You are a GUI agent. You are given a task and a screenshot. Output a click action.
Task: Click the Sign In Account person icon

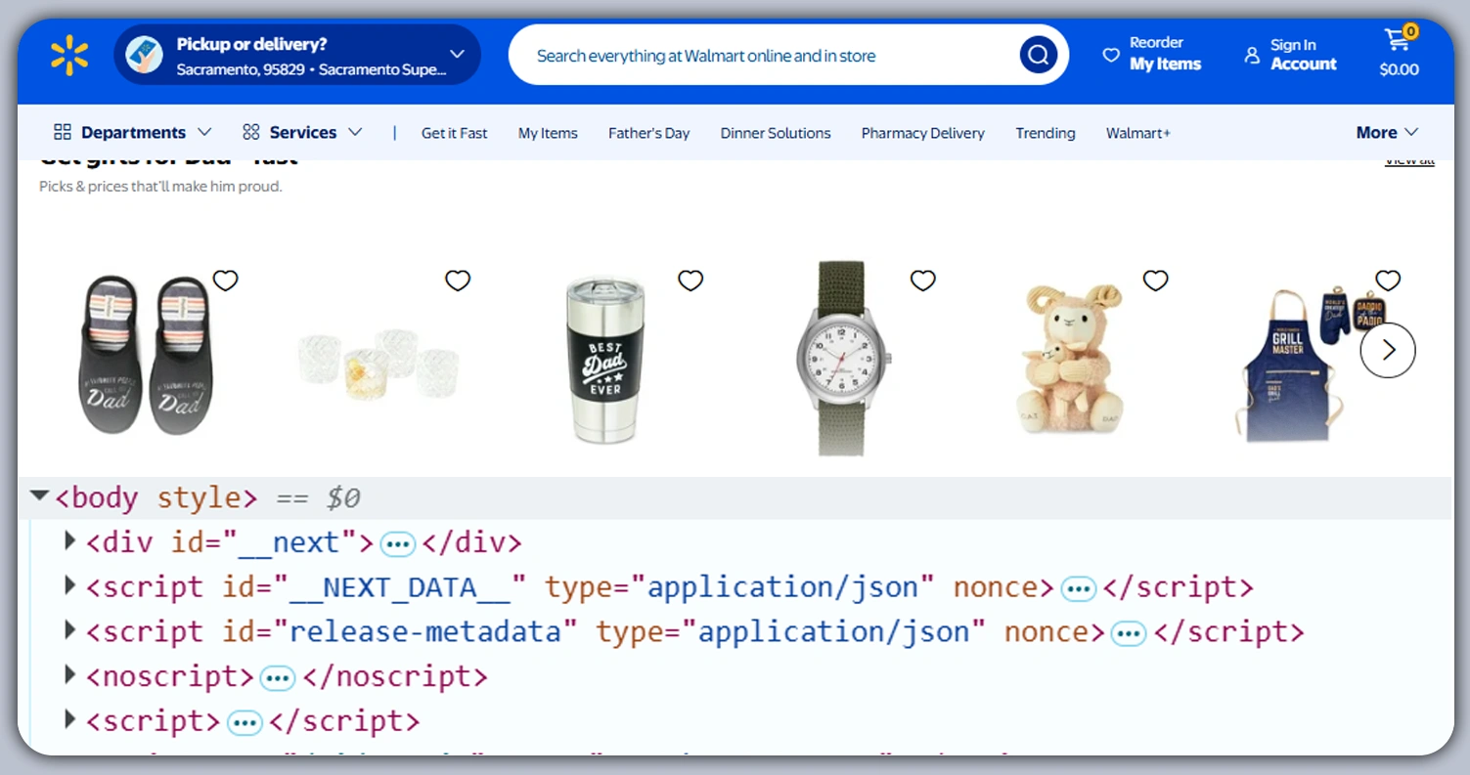pos(1252,56)
